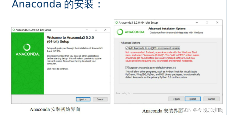Start installation with the Install button
Viewport: 227px width, 115px height.
click(x=193, y=99)
